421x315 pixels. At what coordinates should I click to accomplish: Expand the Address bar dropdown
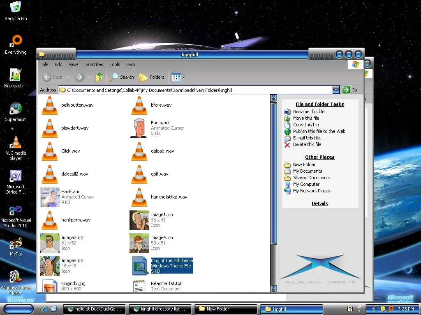[336, 90]
